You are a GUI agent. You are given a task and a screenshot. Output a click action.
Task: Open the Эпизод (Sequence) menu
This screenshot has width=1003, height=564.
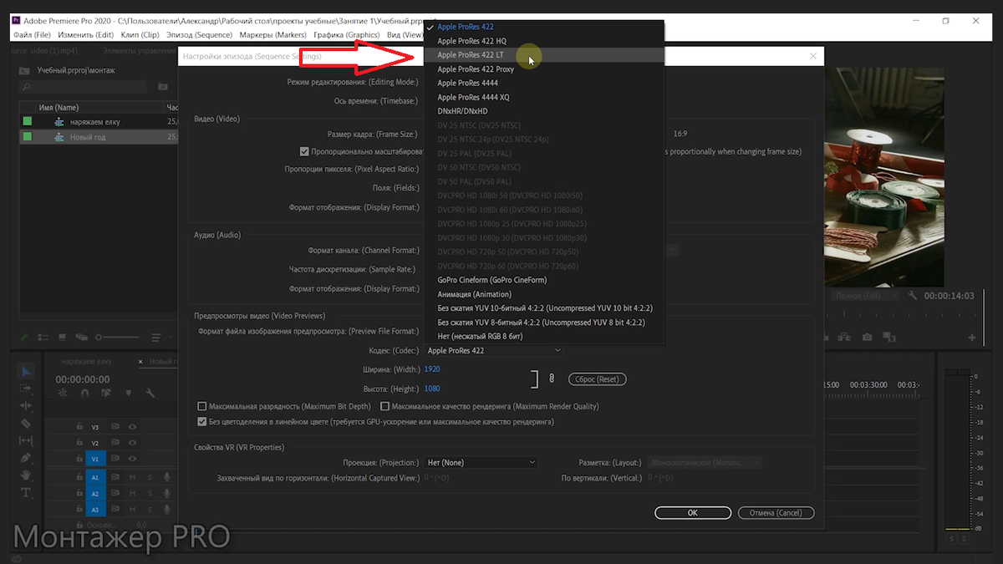(199, 35)
